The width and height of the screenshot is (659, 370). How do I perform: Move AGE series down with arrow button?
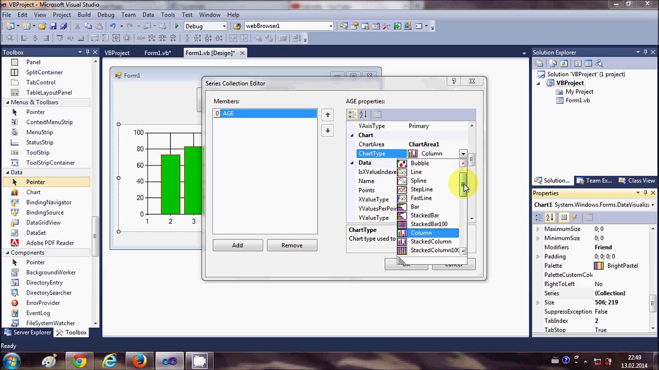[327, 131]
